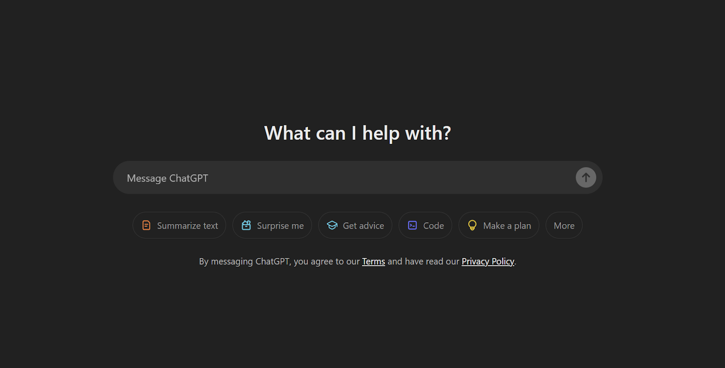Click the "What can I help with?" heading
This screenshot has height=368, width=725.
(x=358, y=134)
